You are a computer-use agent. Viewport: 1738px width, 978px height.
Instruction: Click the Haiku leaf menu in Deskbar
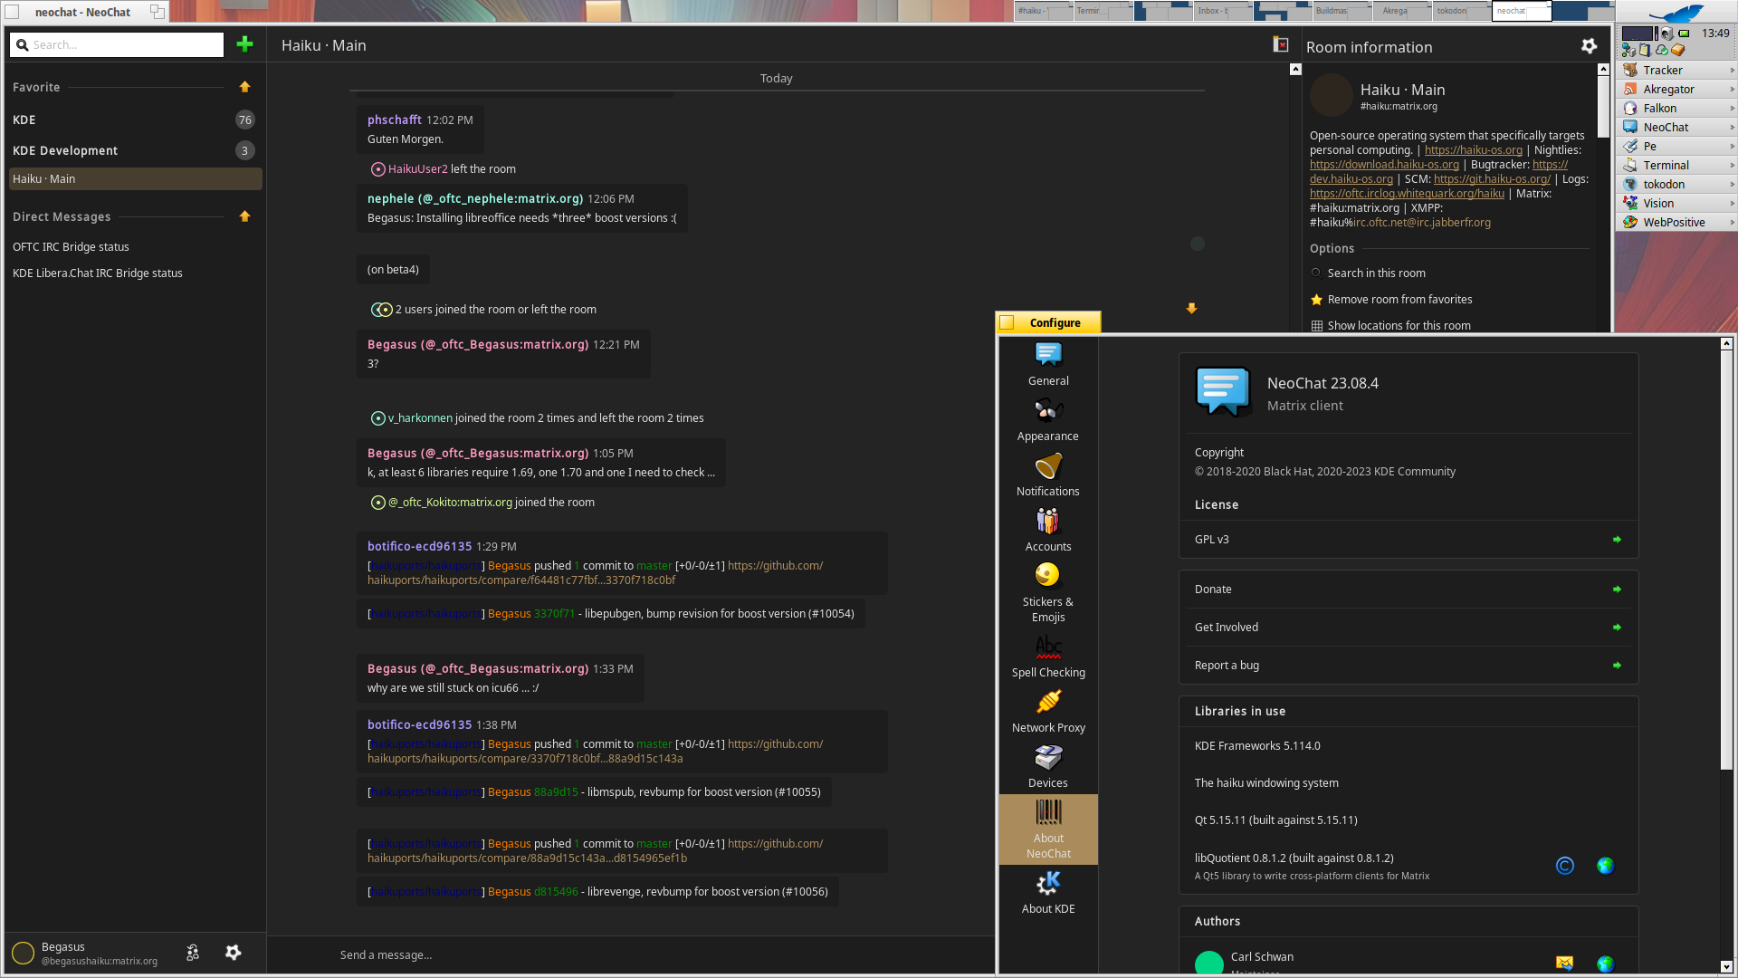coord(1676,14)
